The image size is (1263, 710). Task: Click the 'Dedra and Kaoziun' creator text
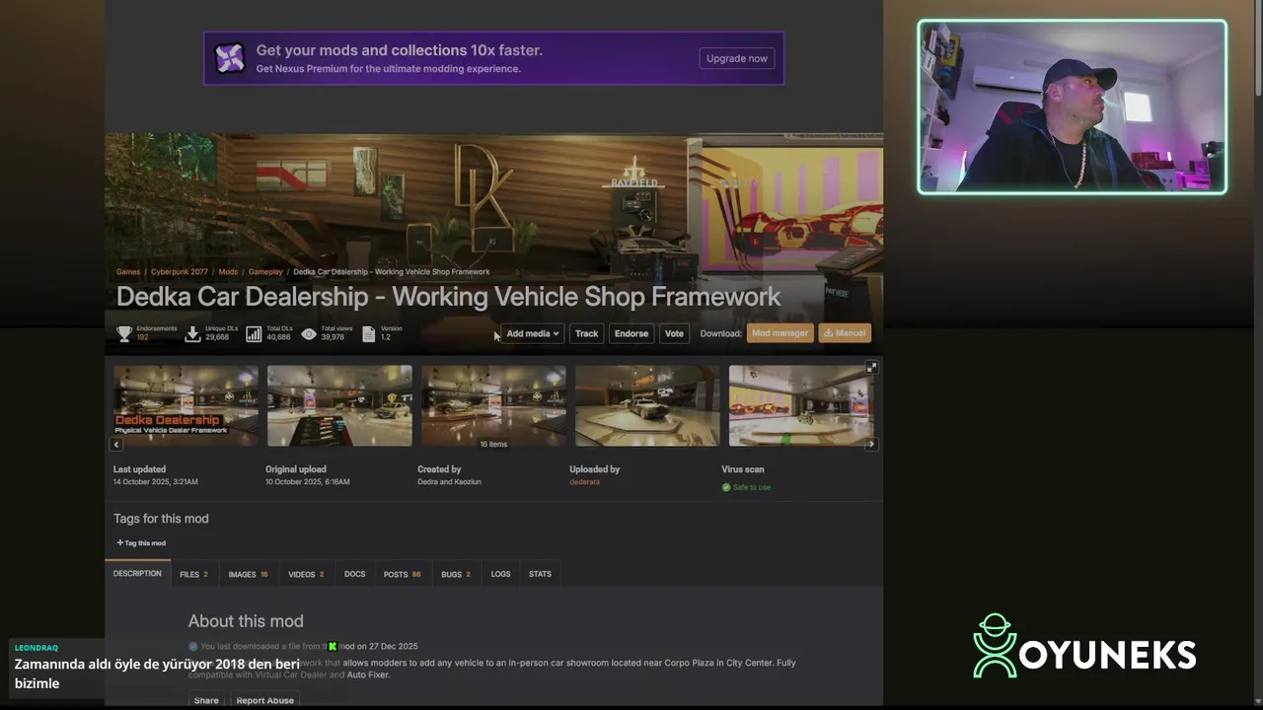click(449, 482)
